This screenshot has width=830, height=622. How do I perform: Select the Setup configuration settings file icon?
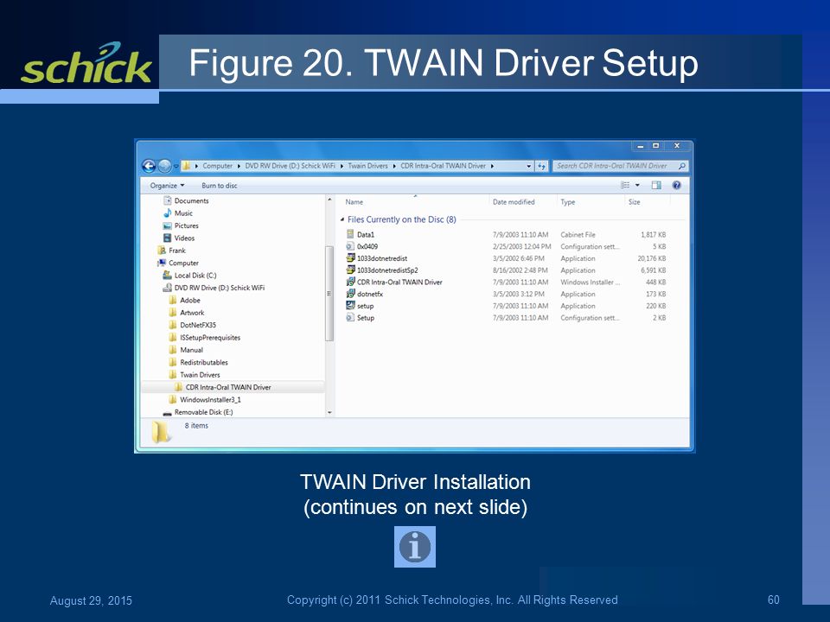click(350, 318)
